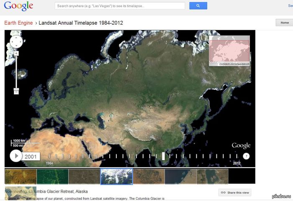
Task: Click the search anywhere input field
Action: [x=120, y=6]
